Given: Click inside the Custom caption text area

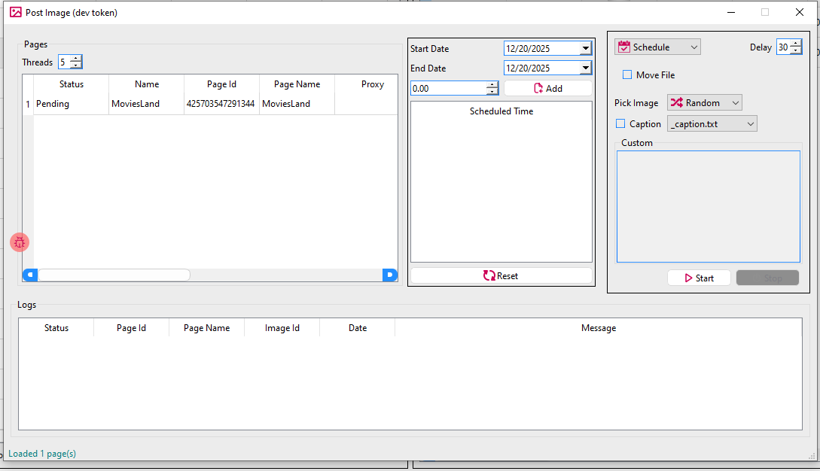Looking at the screenshot, I should click(708, 207).
